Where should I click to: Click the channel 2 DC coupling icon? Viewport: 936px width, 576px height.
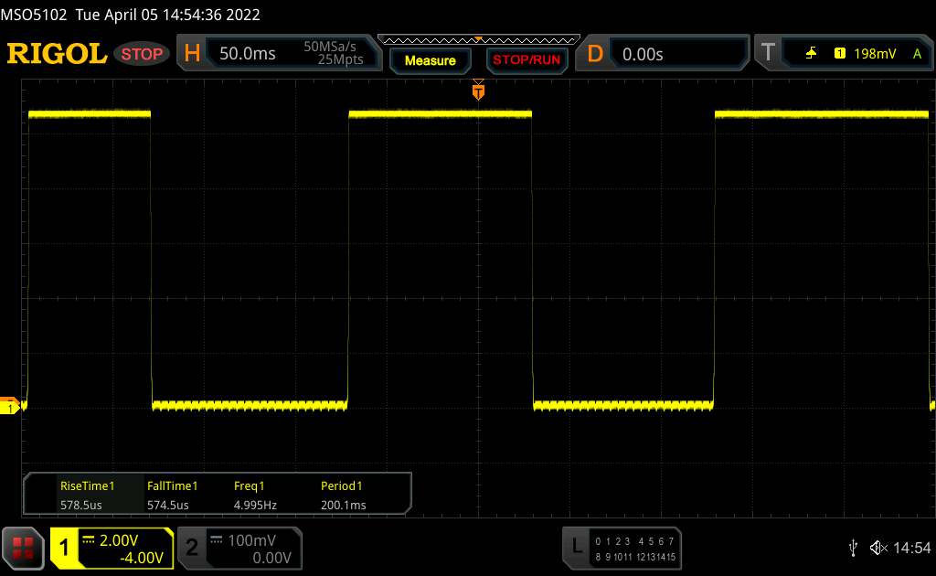click(x=216, y=540)
